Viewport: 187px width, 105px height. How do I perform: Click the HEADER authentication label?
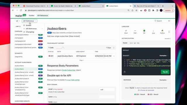pos(167,38)
